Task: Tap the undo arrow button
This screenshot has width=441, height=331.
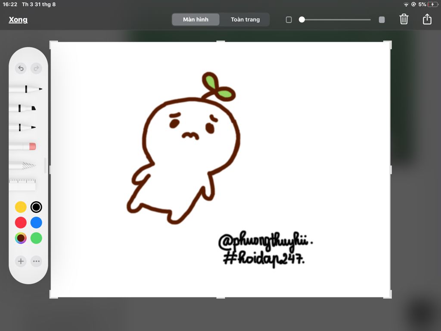Action: (21, 68)
